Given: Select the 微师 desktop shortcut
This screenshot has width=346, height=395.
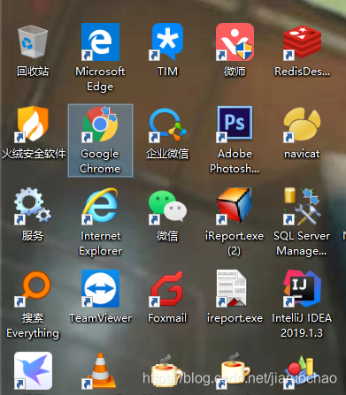Looking at the screenshot, I should pos(235,42).
